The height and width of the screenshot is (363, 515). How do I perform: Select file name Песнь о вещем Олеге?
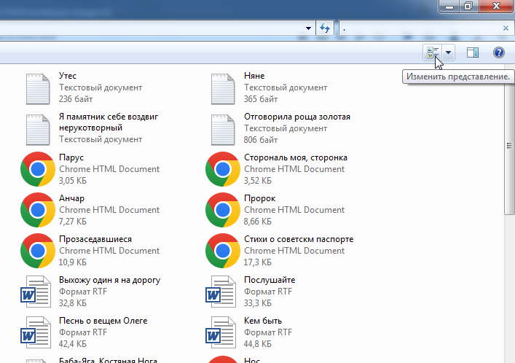[x=103, y=321]
